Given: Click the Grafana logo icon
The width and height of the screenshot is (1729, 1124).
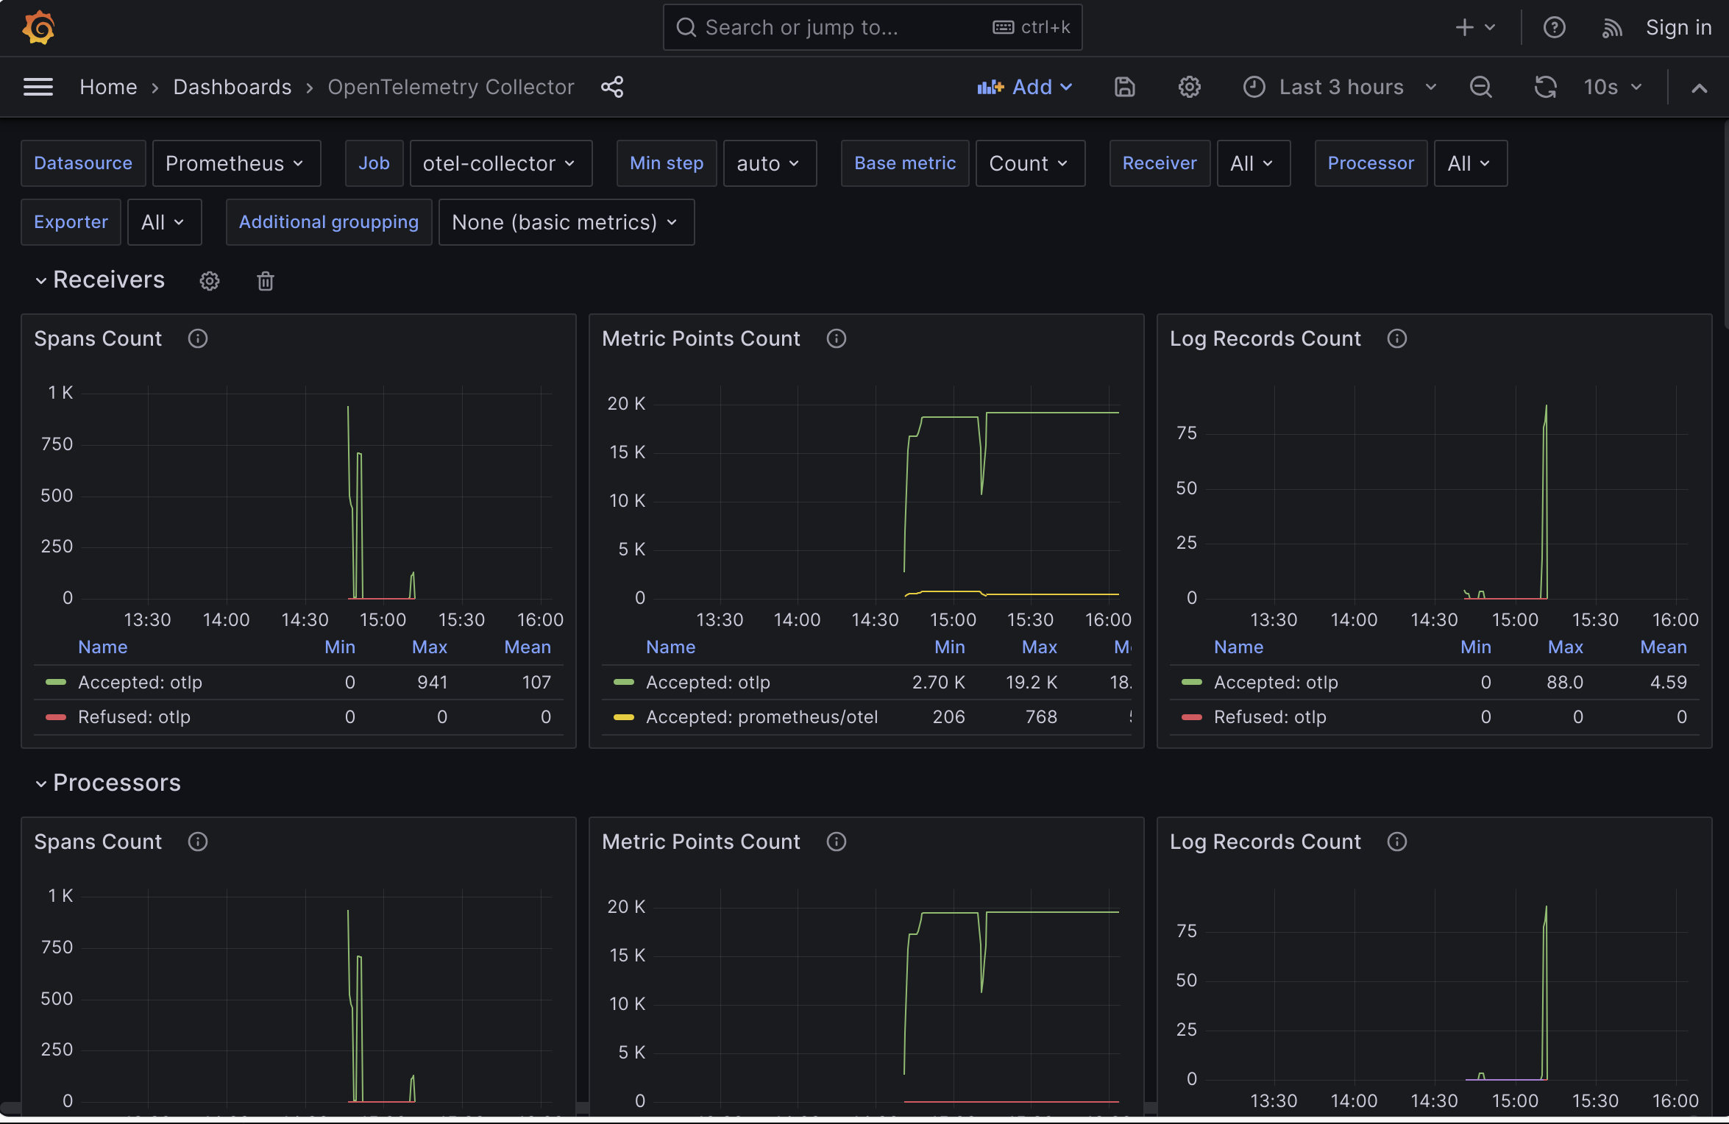Looking at the screenshot, I should point(38,28).
